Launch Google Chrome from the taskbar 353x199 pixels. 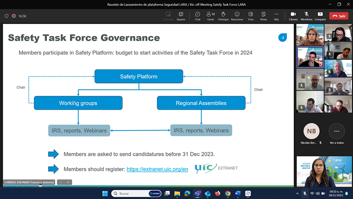click(228, 194)
